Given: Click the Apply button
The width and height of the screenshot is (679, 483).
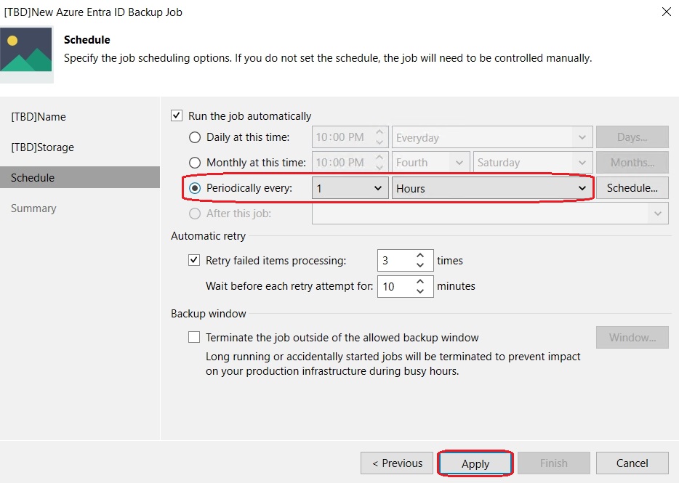Looking at the screenshot, I should click(475, 463).
